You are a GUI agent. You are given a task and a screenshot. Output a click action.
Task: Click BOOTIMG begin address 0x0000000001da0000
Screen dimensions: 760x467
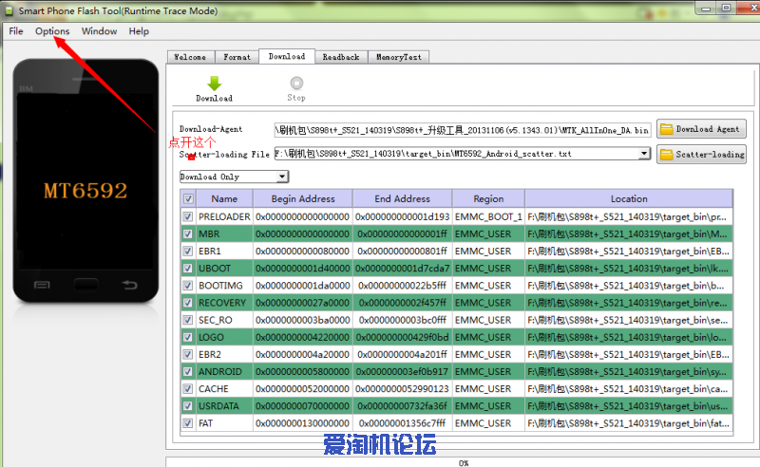click(303, 286)
